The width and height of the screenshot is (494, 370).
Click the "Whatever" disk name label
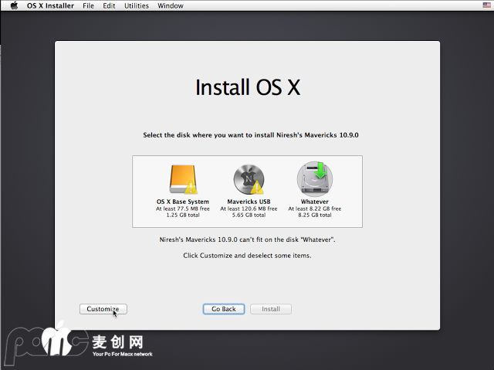point(314,202)
